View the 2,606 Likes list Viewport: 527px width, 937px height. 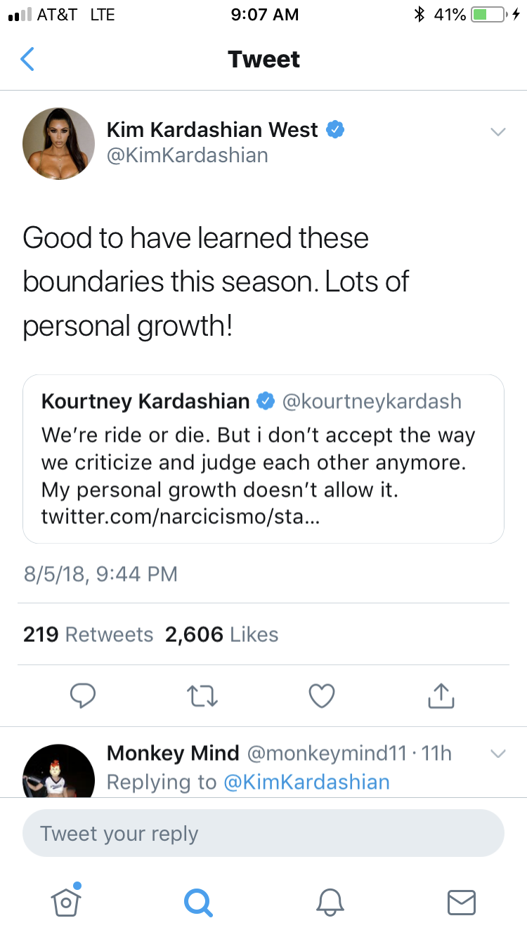coord(221,635)
